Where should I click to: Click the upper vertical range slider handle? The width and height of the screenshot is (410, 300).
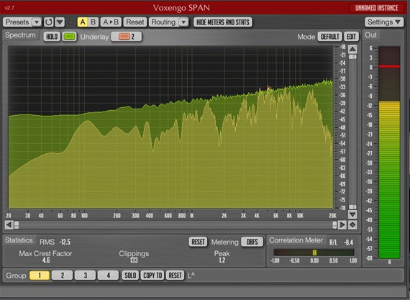[x=352, y=57]
